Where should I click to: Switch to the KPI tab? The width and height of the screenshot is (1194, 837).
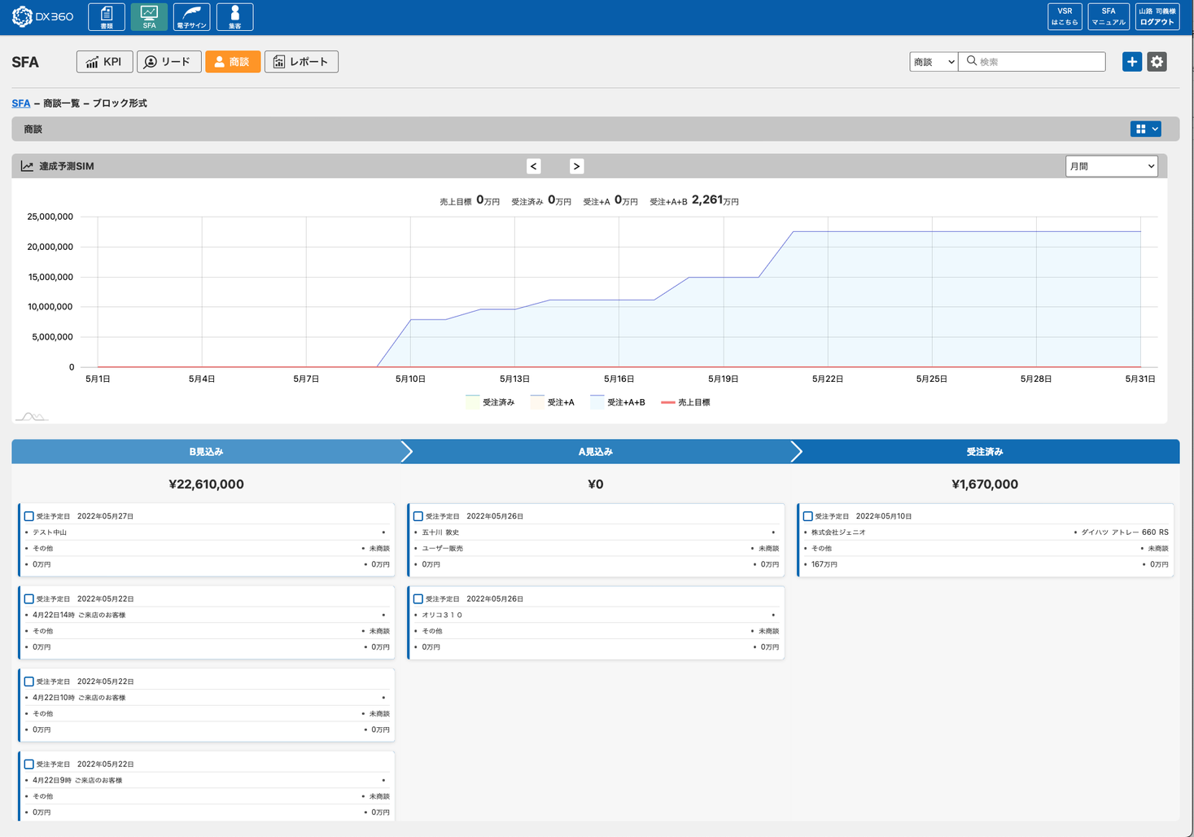[104, 62]
